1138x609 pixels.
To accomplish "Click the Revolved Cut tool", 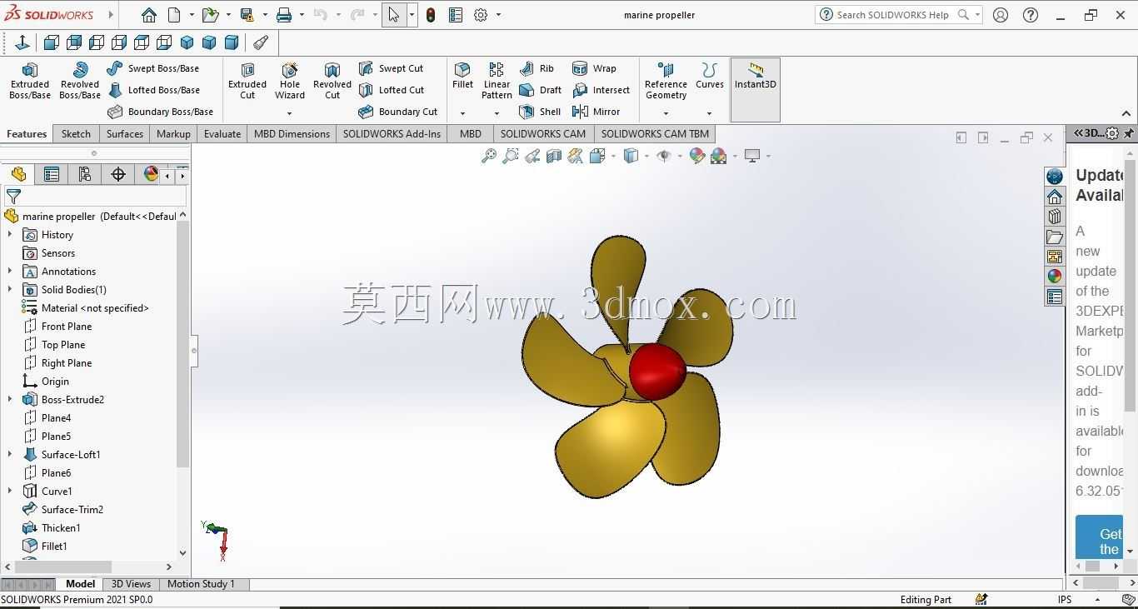I will click(332, 81).
